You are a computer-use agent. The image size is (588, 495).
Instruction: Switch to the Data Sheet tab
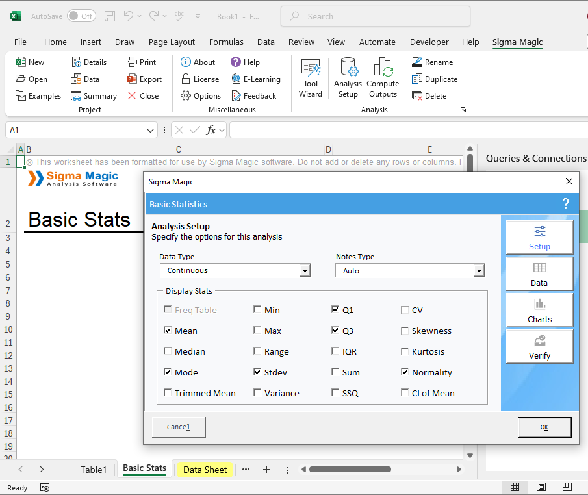(x=205, y=470)
